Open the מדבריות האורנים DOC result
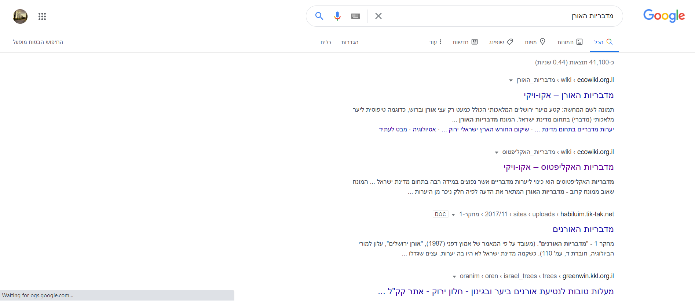The height and width of the screenshot is (302, 695). click(584, 230)
